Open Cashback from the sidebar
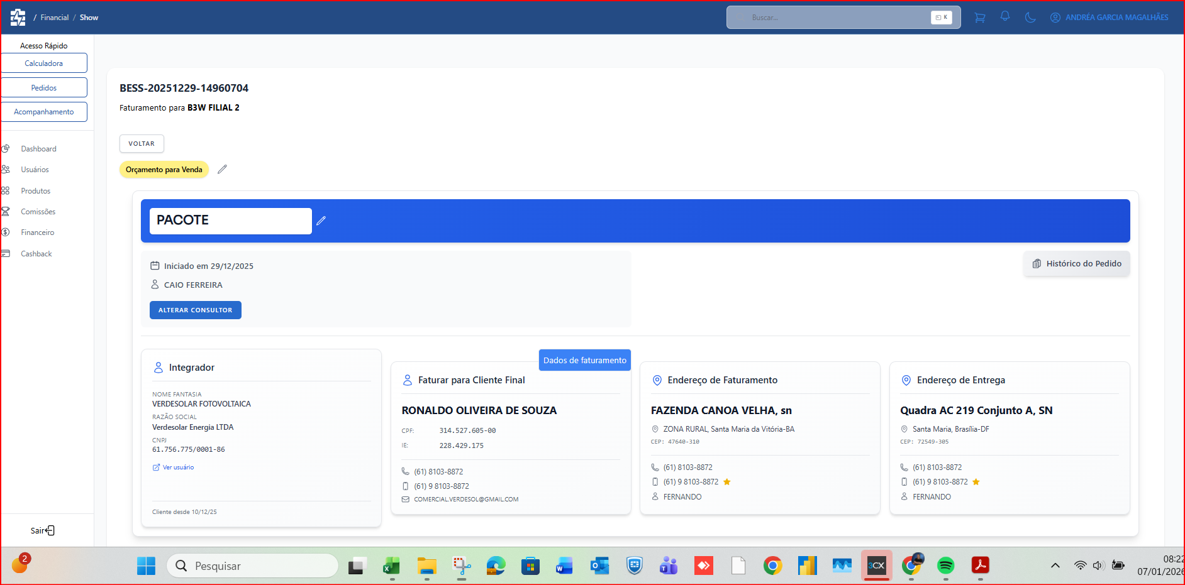 36,254
